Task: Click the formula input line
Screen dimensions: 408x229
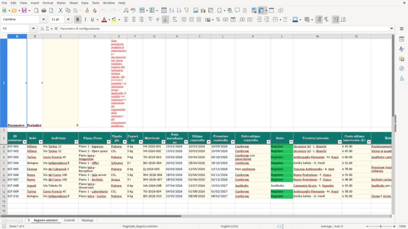Action: click(x=224, y=29)
